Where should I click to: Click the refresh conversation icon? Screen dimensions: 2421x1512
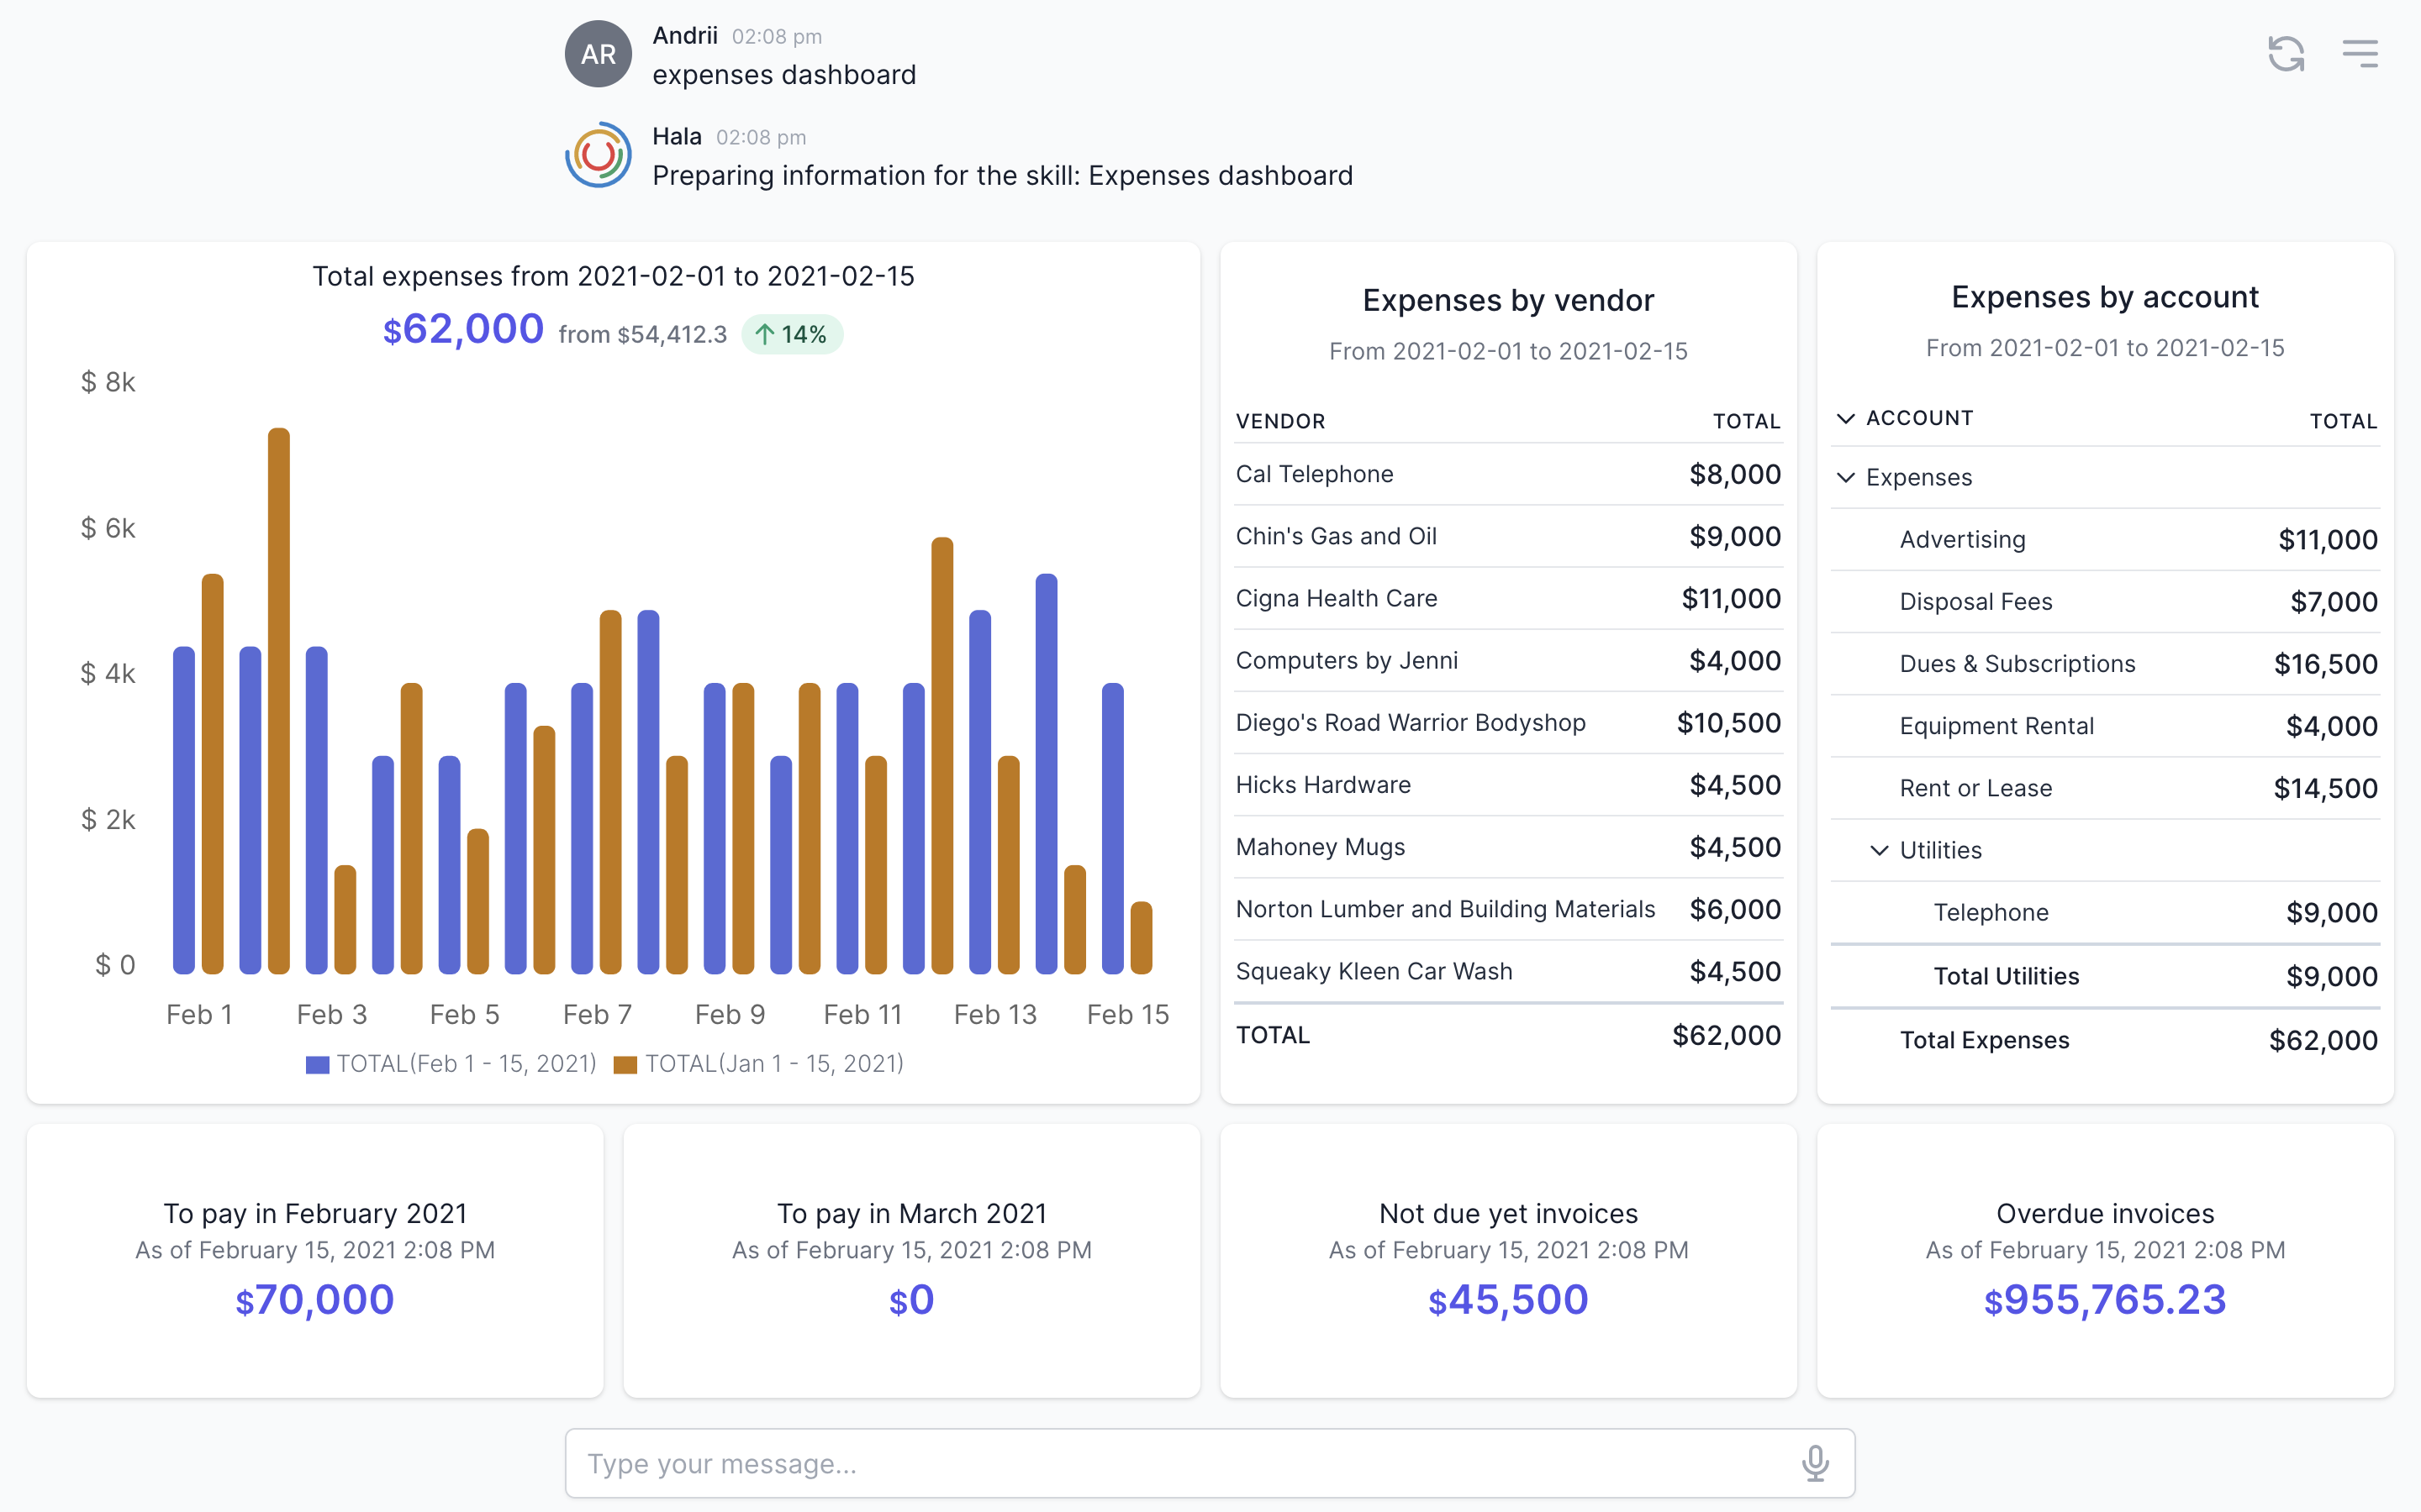(x=2286, y=54)
